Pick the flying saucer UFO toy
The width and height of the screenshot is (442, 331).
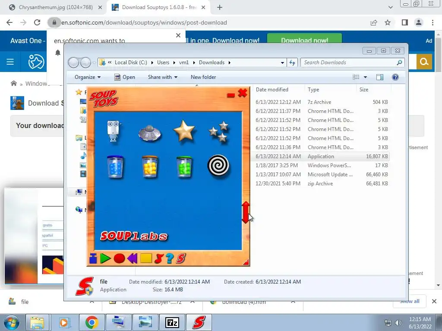[149, 133]
